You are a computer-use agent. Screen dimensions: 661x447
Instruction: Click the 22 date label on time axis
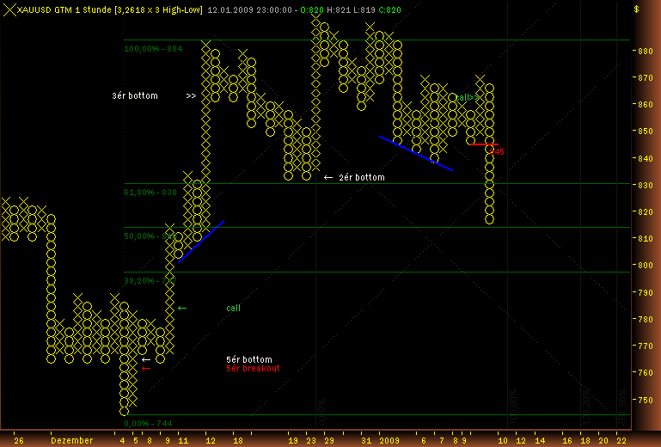[621, 441]
